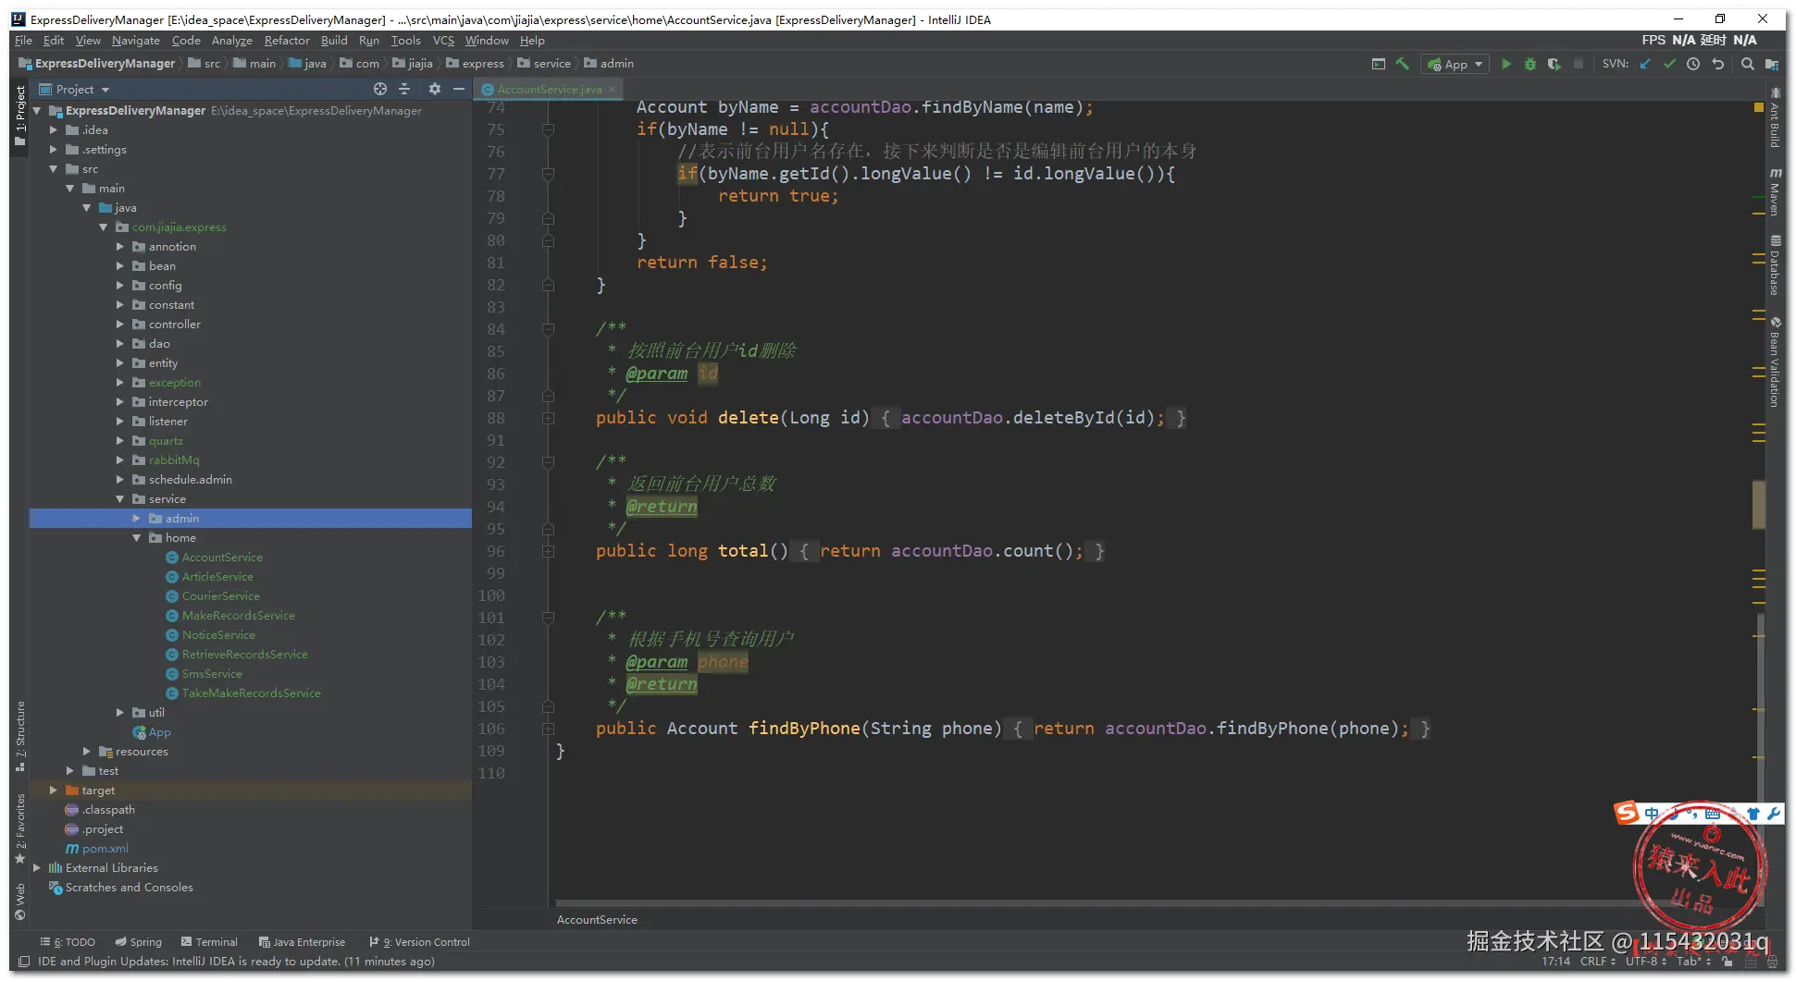The height and width of the screenshot is (981, 1796).
Task: Open the VCS menu
Action: pos(443,41)
